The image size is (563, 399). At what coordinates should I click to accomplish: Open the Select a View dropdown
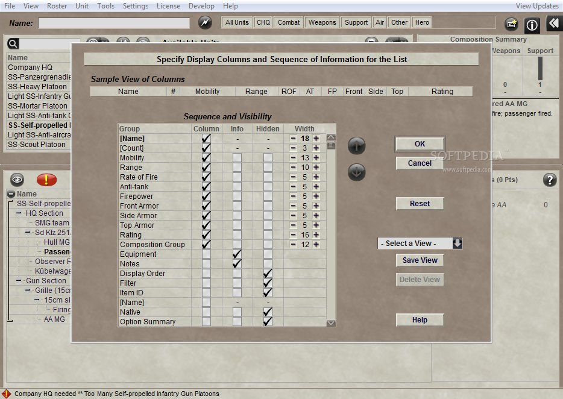tap(457, 243)
